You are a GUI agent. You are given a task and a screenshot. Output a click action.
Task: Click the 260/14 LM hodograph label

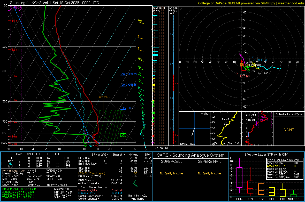point(260,60)
